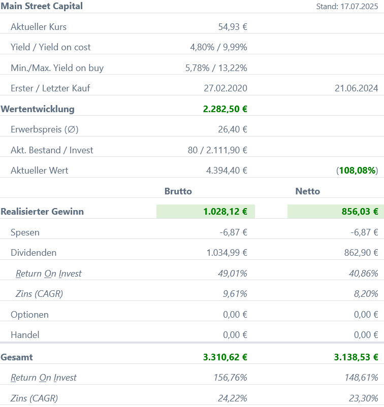Select the Dividenden row label
The height and width of the screenshot is (407, 384).
click(x=34, y=253)
